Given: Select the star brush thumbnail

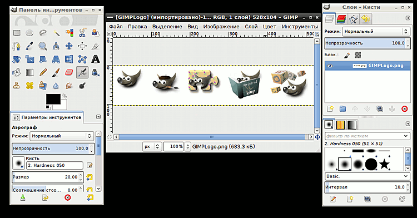Looking at the screenshot, I should pos(384,164).
